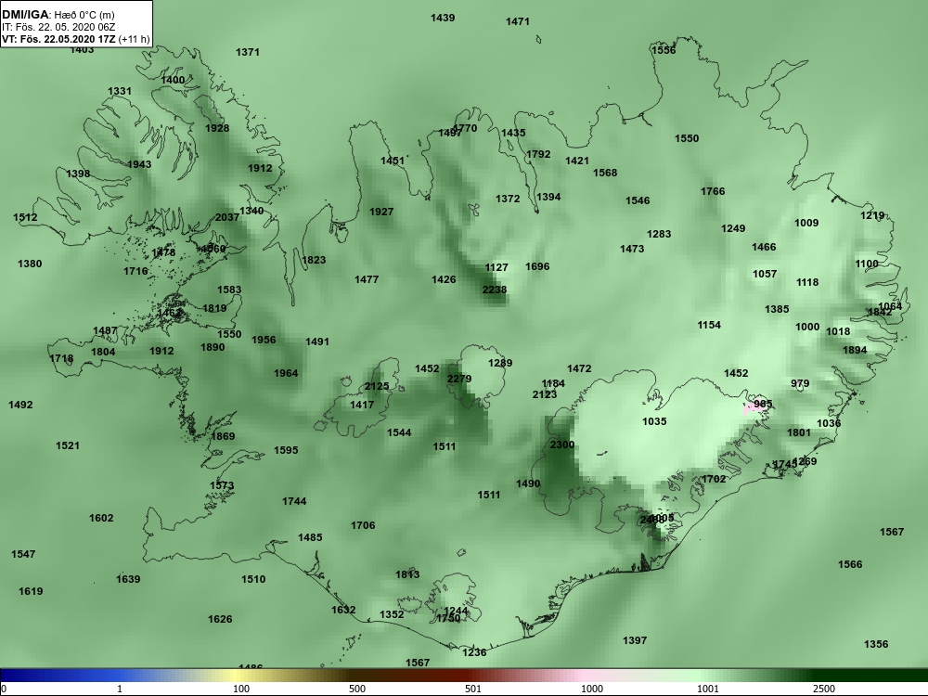Click the map value 1928

217,128
